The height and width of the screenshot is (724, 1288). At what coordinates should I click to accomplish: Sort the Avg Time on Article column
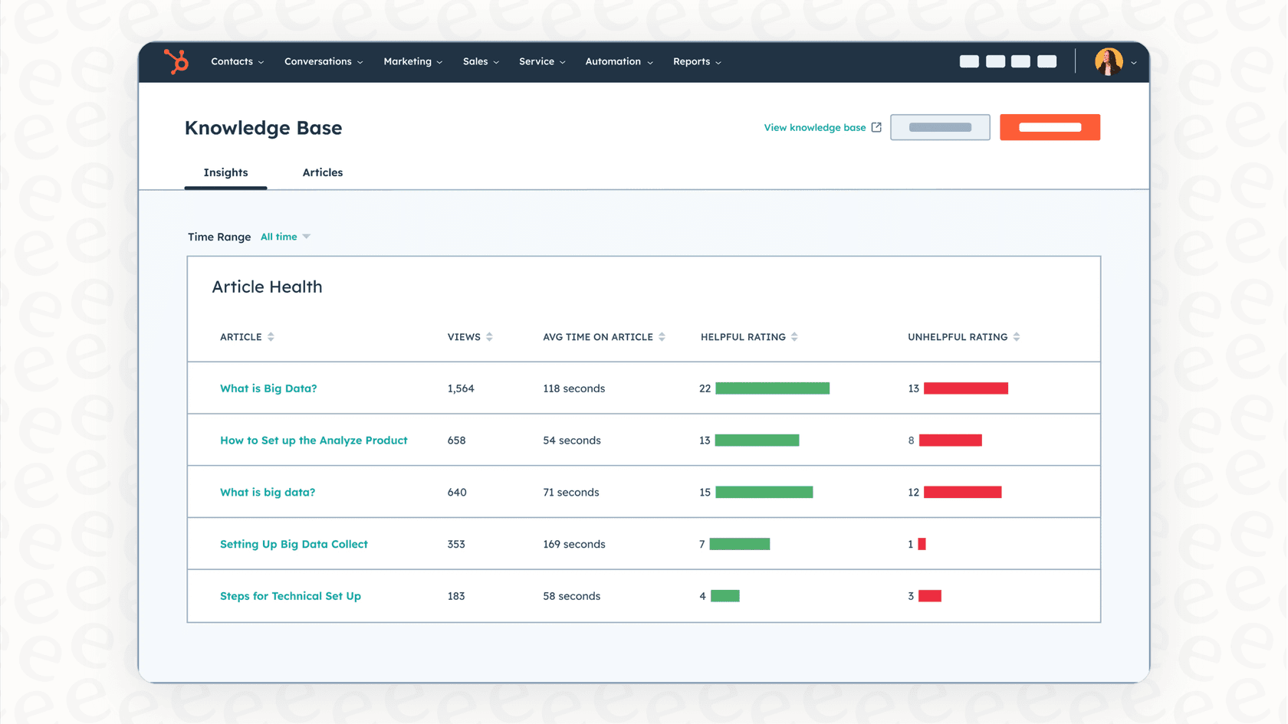[662, 336]
